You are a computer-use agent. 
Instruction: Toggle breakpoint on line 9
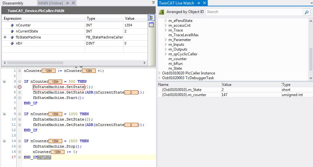[x=19, y=114]
